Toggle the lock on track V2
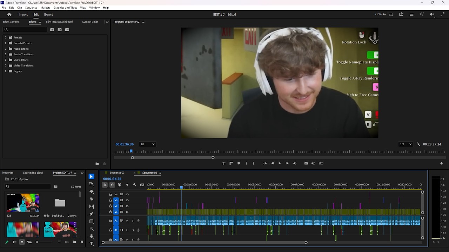Screen dimensions: 449x252 coord(110,206)
